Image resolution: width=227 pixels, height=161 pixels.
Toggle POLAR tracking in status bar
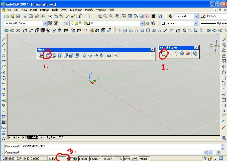tap(83, 159)
